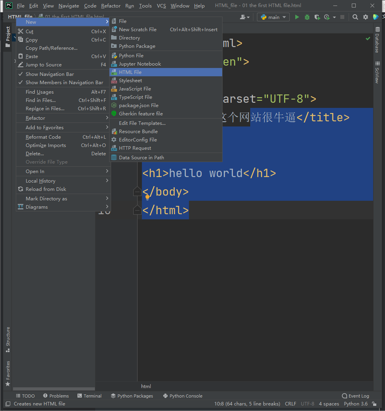Open the Database tool window

(377, 40)
